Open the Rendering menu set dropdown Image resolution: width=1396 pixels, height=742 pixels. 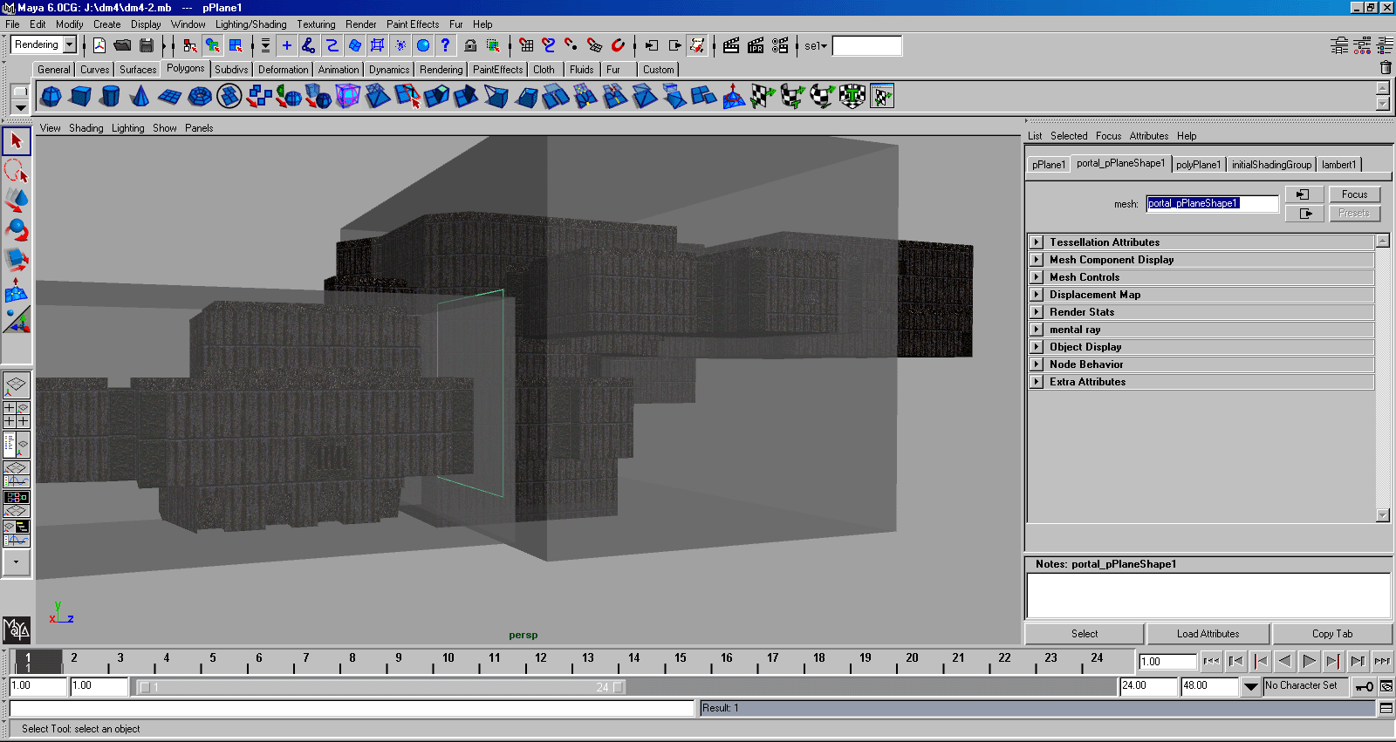(70, 45)
